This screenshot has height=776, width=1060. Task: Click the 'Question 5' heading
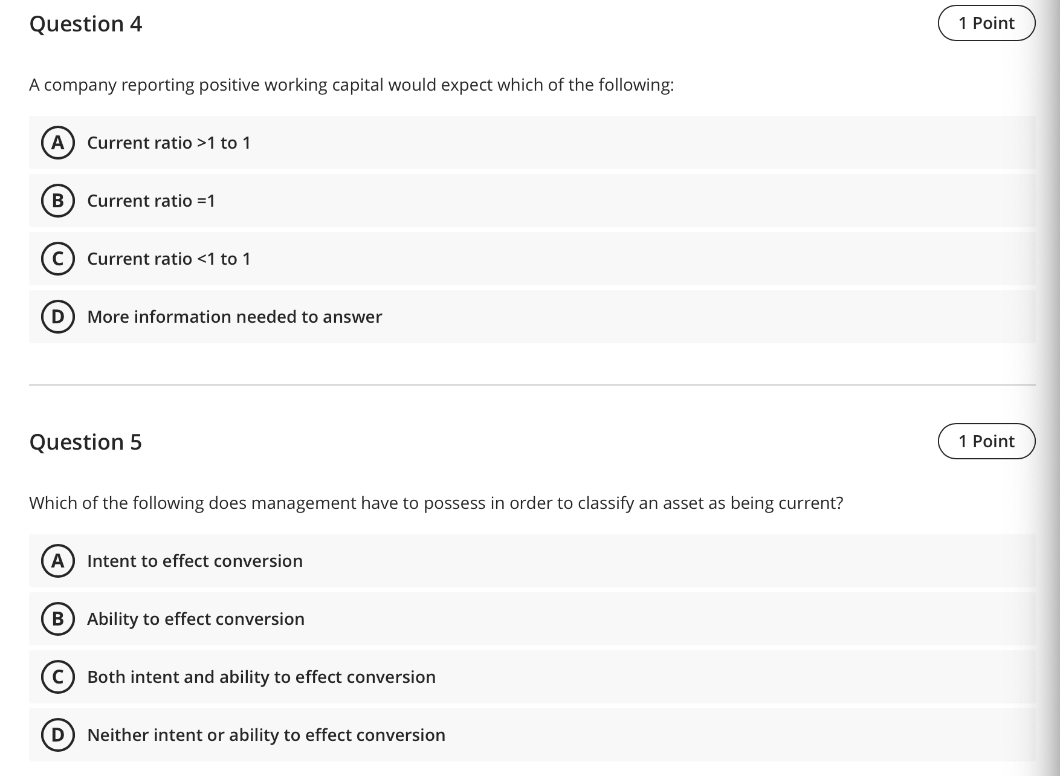[x=86, y=442]
